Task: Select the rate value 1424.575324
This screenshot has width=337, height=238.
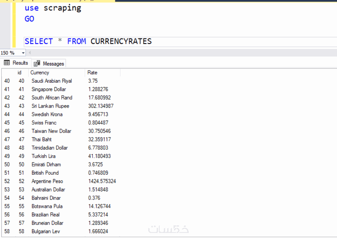Action: (102, 181)
